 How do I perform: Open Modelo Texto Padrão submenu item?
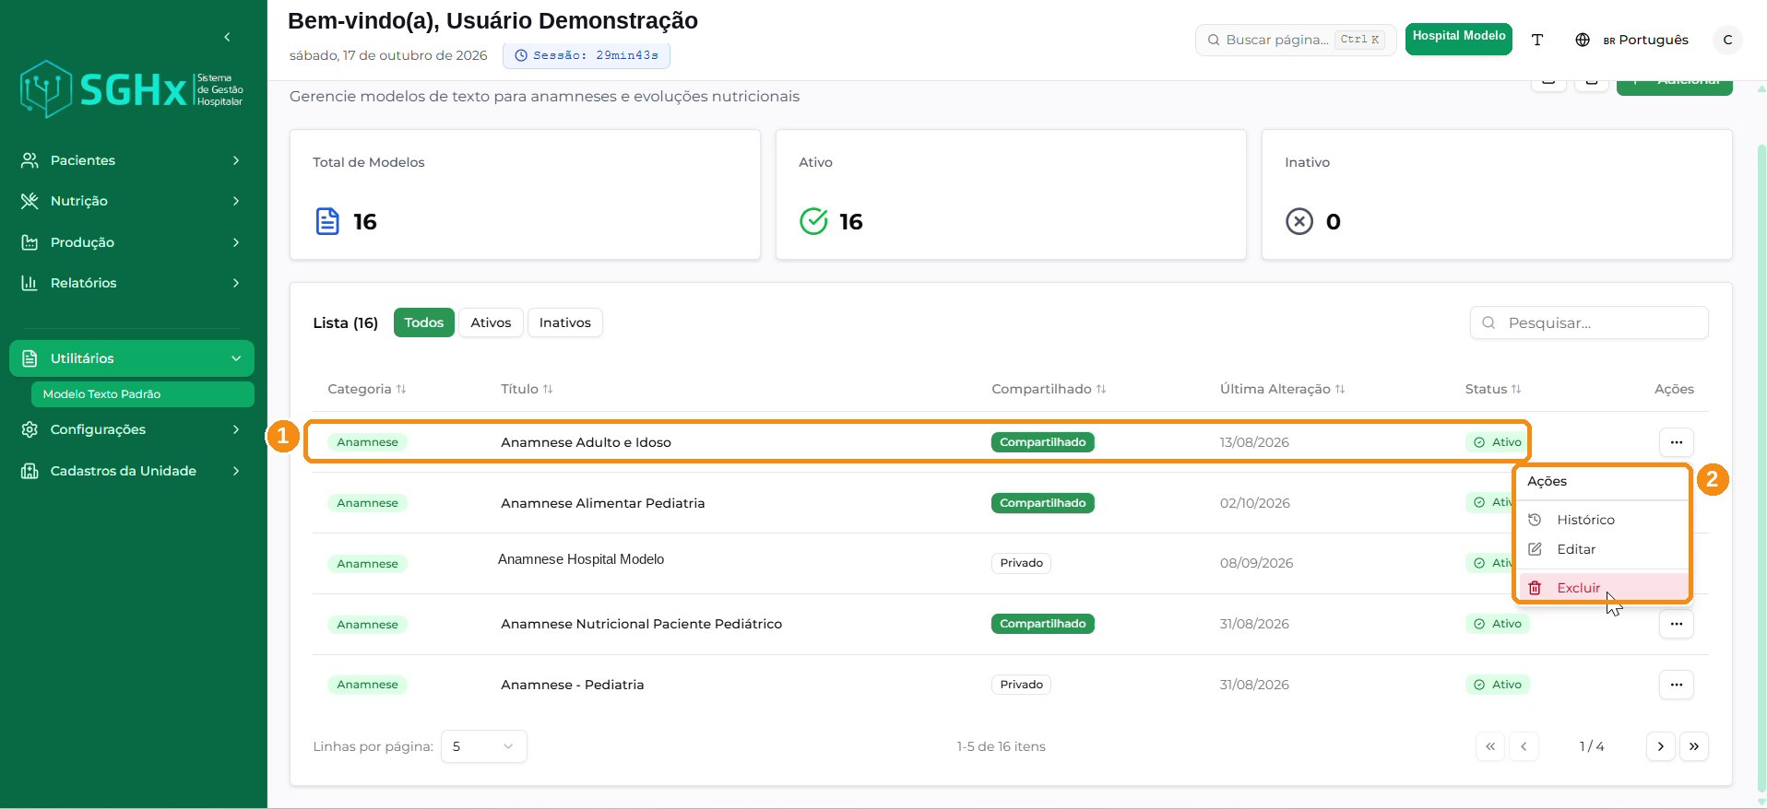[x=142, y=394]
